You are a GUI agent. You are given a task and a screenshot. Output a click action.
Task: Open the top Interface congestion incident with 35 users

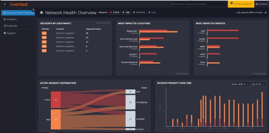click(x=65, y=33)
